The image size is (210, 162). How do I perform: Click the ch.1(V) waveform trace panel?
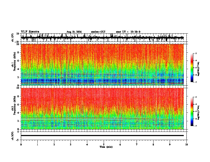click(x=104, y=38)
